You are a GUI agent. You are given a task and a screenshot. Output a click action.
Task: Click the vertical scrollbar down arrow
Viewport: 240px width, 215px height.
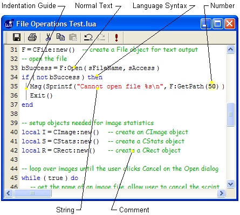[x=231, y=184]
